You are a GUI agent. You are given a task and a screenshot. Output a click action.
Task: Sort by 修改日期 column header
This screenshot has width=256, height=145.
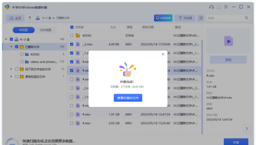pos(148,27)
